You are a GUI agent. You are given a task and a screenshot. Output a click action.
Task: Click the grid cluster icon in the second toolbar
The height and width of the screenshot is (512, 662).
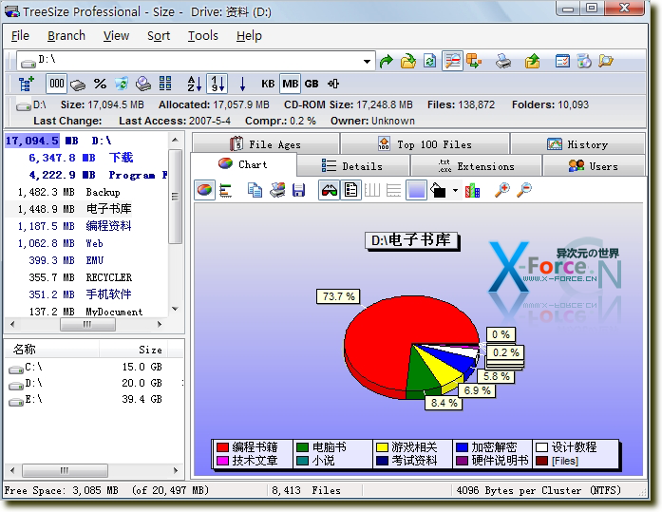click(165, 84)
